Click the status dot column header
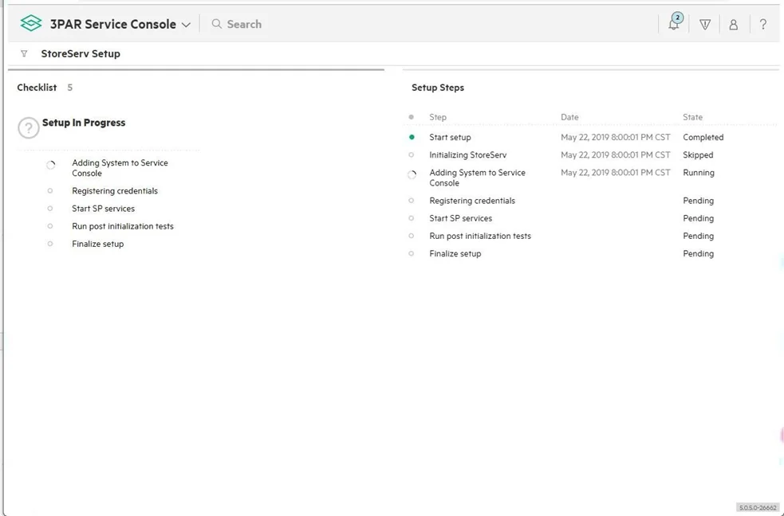The height and width of the screenshot is (516, 784). coord(412,117)
